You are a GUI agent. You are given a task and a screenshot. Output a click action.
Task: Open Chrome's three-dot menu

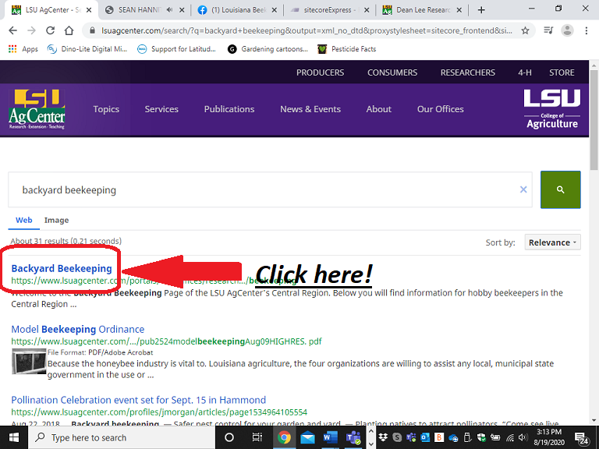tap(586, 30)
